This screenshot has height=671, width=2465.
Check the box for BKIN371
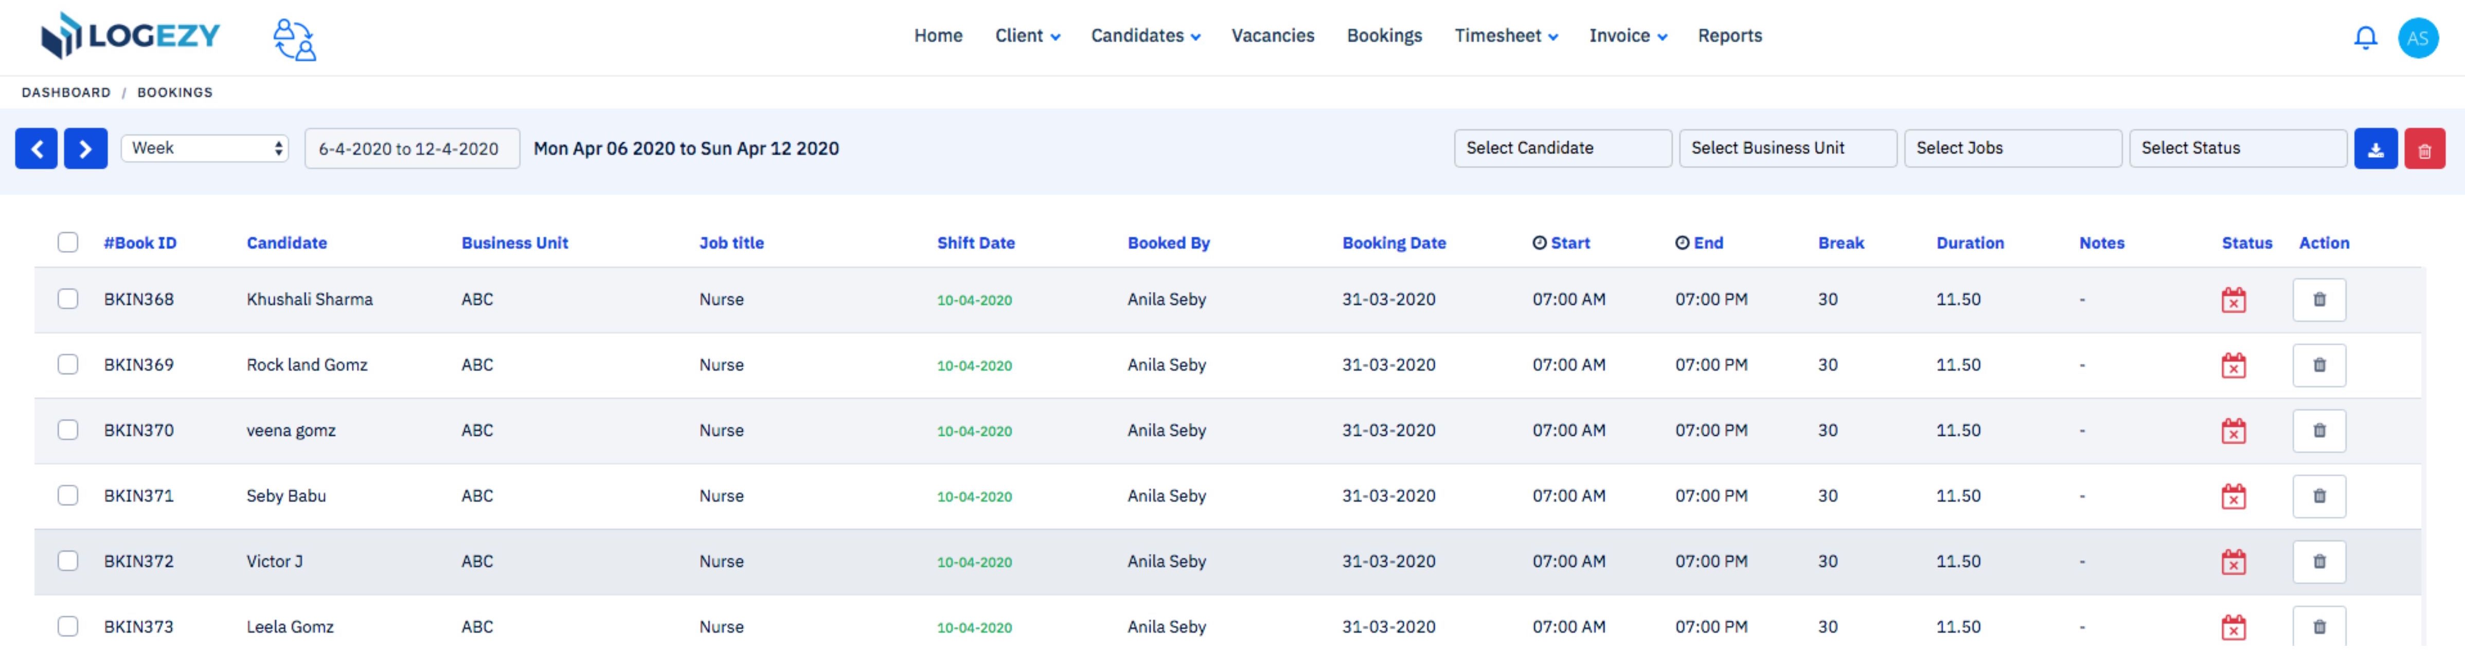click(68, 495)
